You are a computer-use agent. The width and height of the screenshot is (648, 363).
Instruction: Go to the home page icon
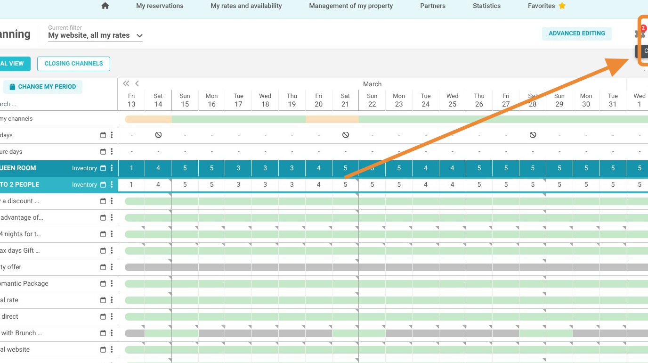tap(105, 6)
